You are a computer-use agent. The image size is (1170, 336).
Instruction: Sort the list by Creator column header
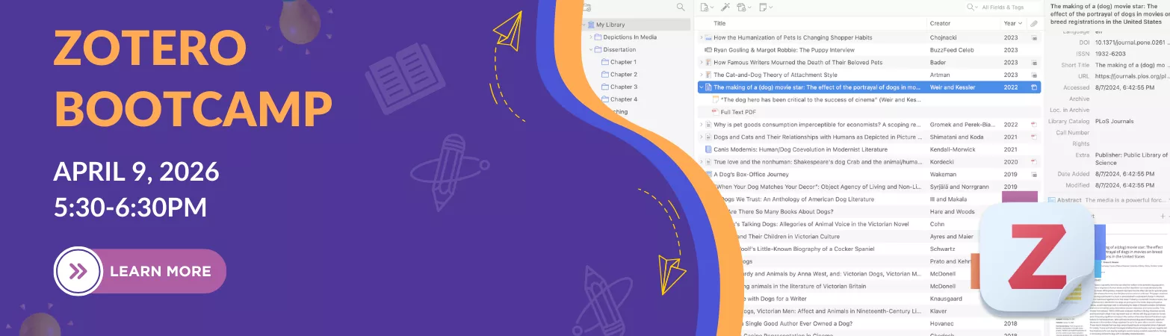click(x=940, y=24)
